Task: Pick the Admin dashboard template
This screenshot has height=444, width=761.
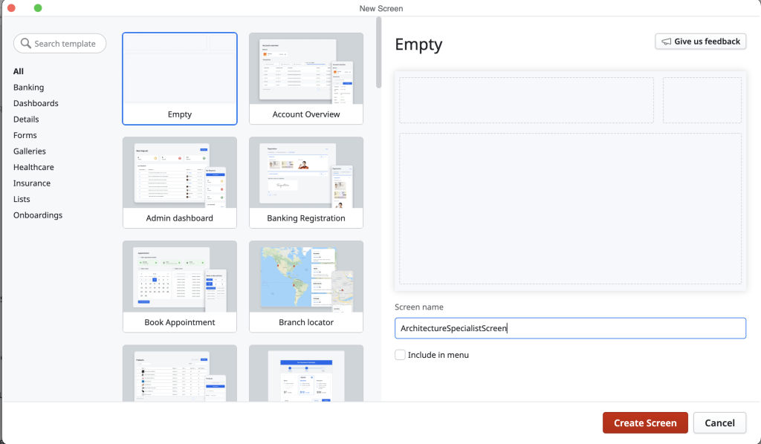Action: pyautogui.click(x=180, y=182)
